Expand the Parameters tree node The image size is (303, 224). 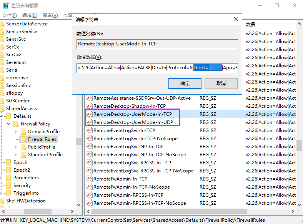pyautogui.click(x=1, y=178)
